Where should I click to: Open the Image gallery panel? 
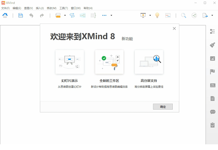coord(212,58)
